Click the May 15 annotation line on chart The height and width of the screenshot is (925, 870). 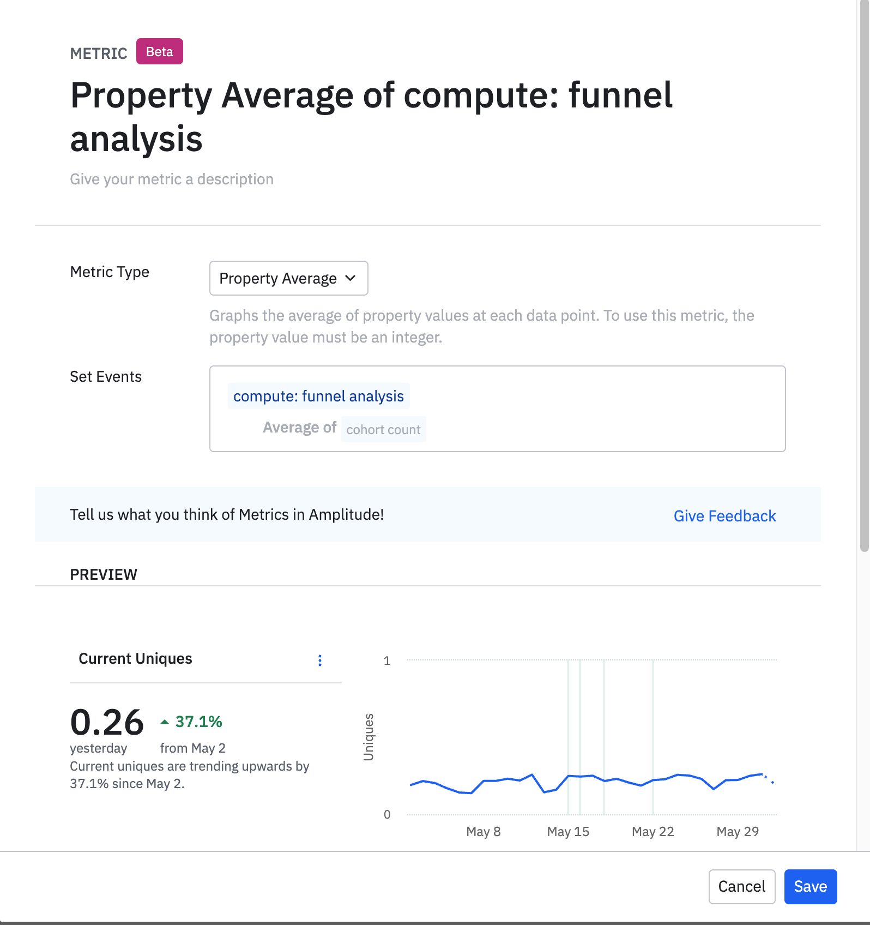(568, 737)
